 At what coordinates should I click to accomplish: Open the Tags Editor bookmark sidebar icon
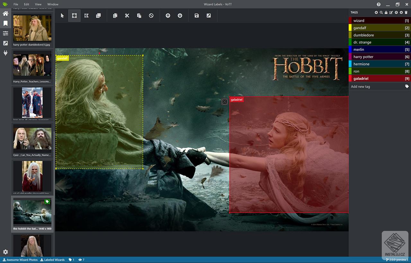click(5, 23)
